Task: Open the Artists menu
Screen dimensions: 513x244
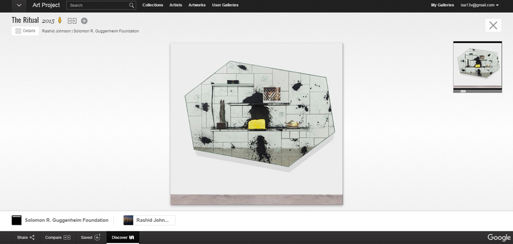Action: [x=176, y=5]
